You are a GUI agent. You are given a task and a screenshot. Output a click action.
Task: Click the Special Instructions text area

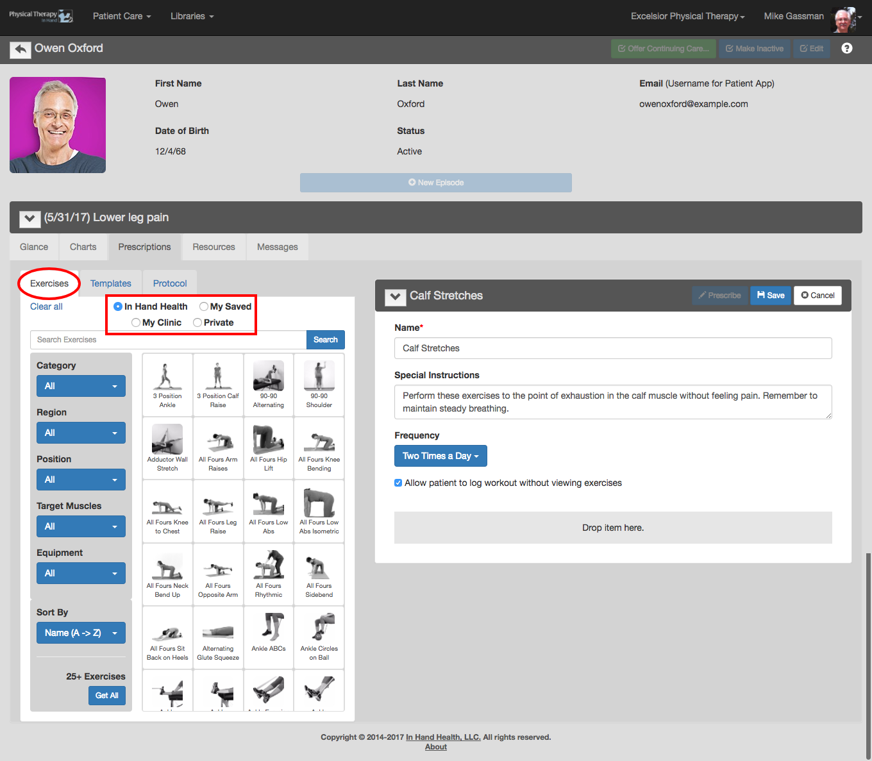coord(613,402)
